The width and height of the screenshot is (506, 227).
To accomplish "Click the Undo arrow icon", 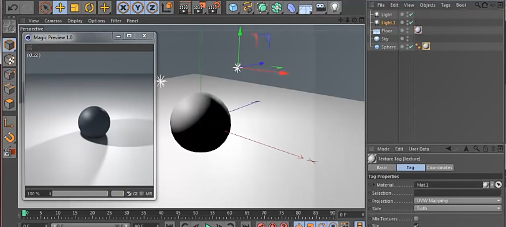I will click(x=12, y=7).
